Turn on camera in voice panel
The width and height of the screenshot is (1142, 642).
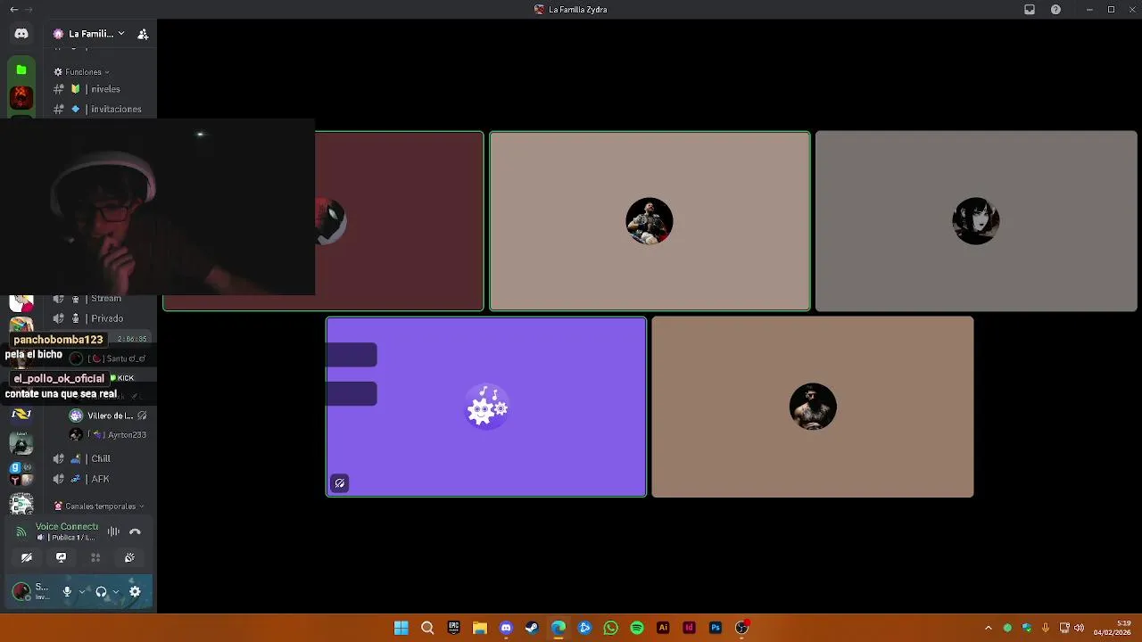pyautogui.click(x=27, y=557)
